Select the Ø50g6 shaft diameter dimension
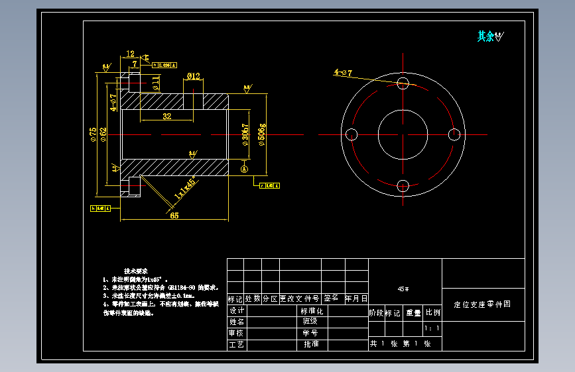This screenshot has height=372, width=575. (262, 135)
